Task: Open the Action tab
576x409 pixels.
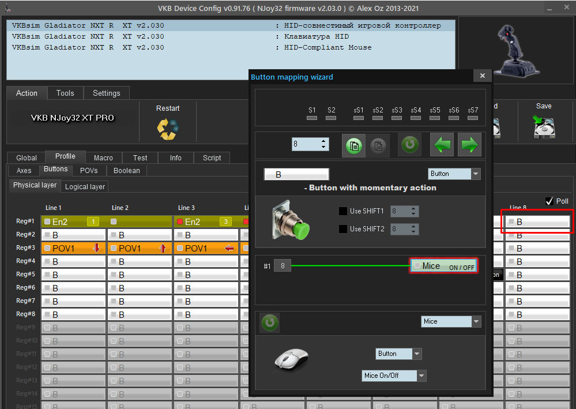Action: click(x=27, y=93)
